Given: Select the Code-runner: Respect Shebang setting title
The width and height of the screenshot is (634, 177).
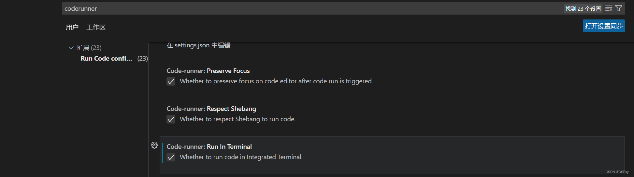Looking at the screenshot, I should [211, 109].
